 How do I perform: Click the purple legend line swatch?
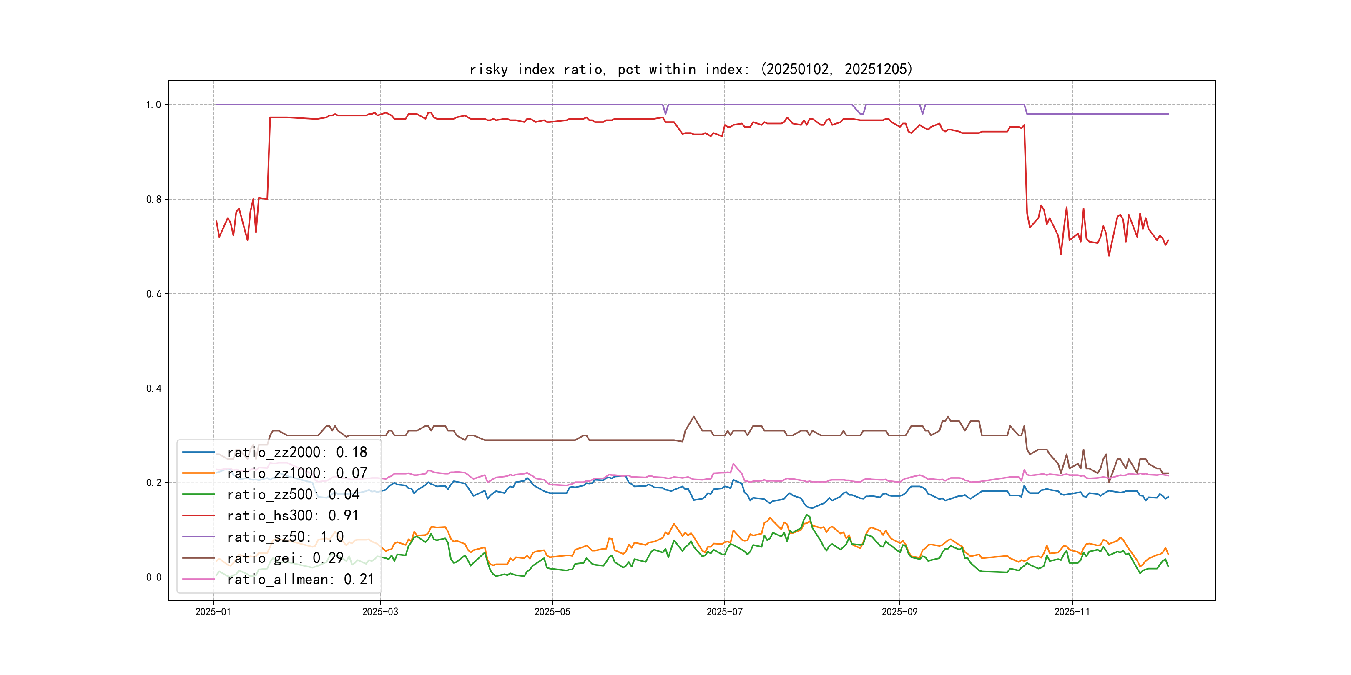coord(199,537)
